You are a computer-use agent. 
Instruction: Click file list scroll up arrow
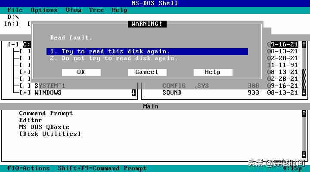point(304,45)
